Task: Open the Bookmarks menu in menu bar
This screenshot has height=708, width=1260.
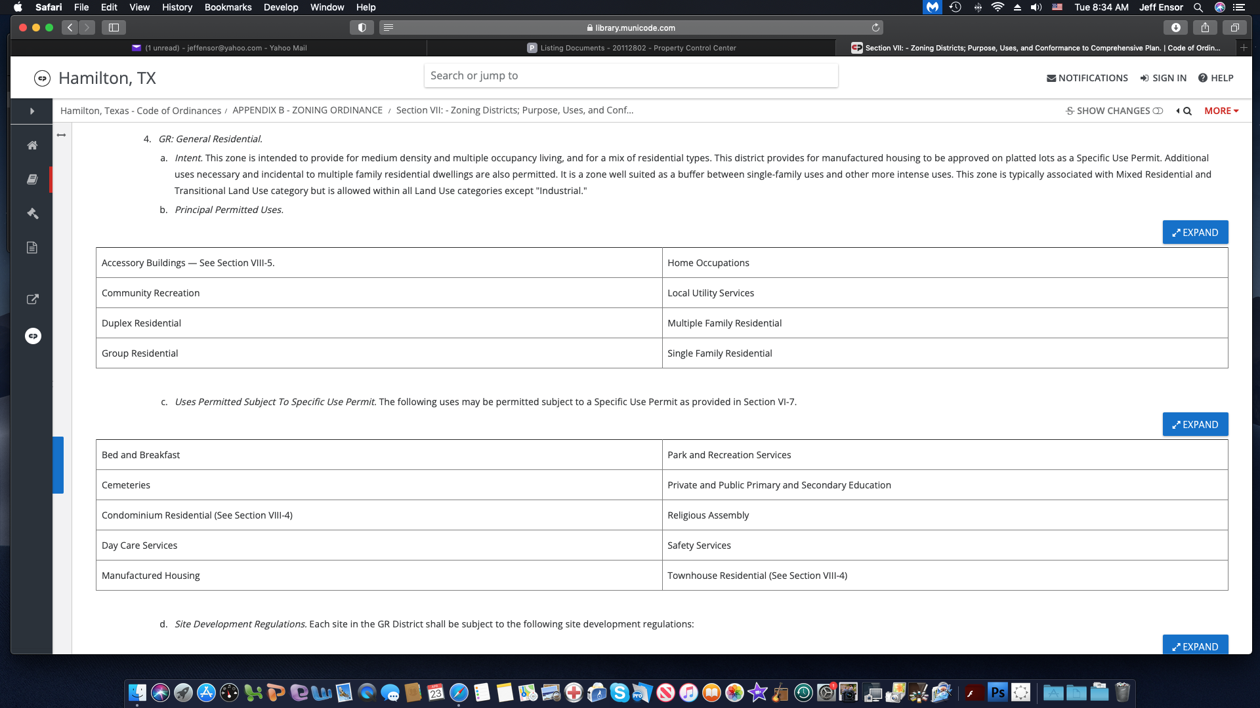Action: pos(228,7)
